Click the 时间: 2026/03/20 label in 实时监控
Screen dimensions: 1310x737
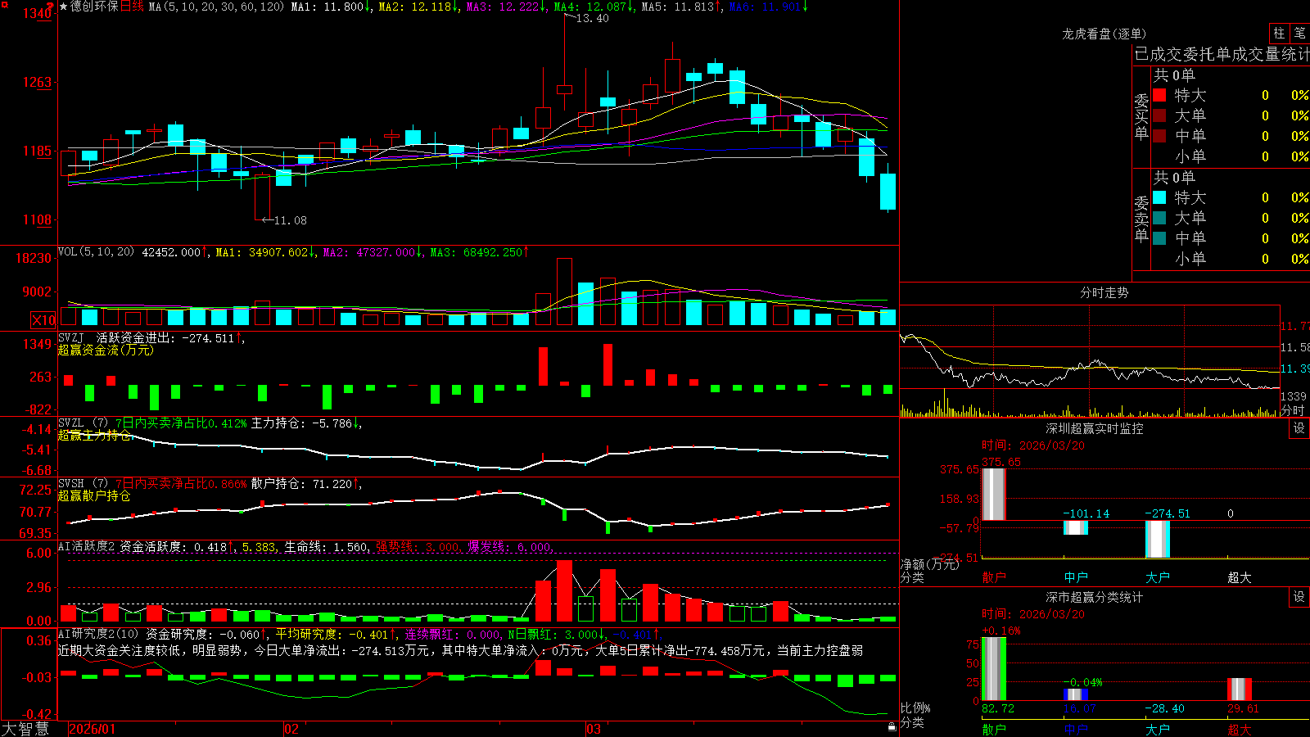tap(1033, 445)
